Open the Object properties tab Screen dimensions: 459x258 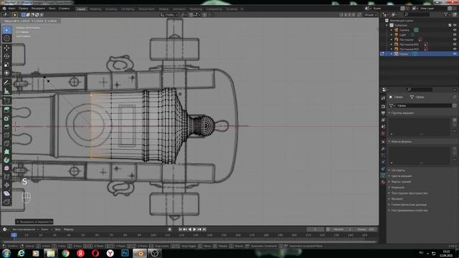(383, 142)
